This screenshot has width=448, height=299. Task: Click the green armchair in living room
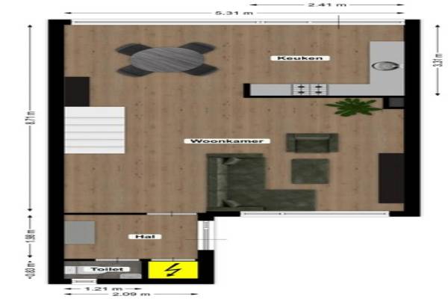(x=311, y=142)
